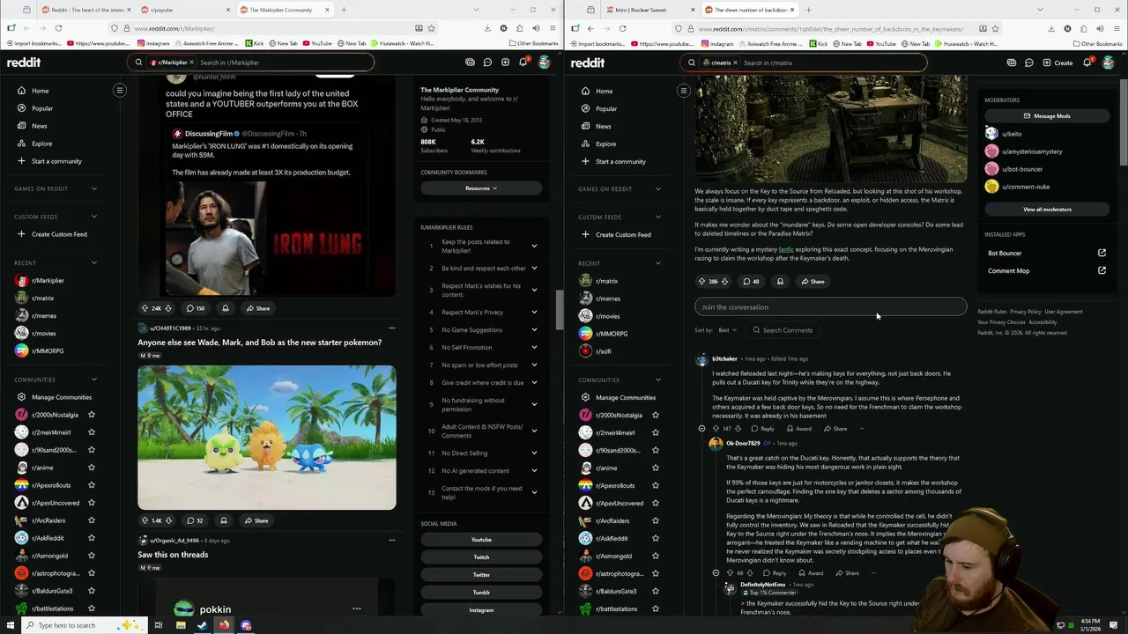Share the starter pokemon post

256,520
